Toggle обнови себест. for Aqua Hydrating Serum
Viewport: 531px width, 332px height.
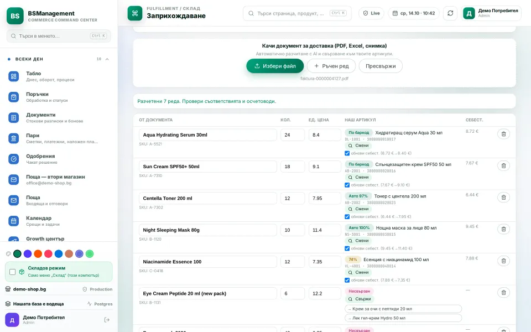pos(347,153)
